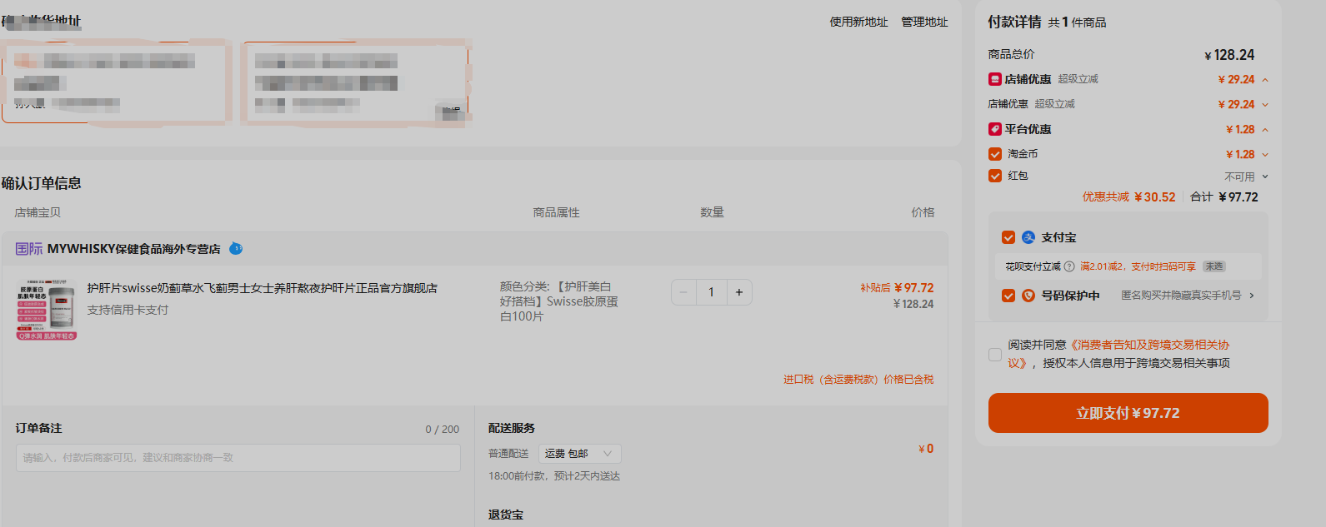Viewport: 1326px width, 527px height.
Task: Collapse the top 店铺优惠 ¥29.24 row arrow
Action: pos(1265,80)
